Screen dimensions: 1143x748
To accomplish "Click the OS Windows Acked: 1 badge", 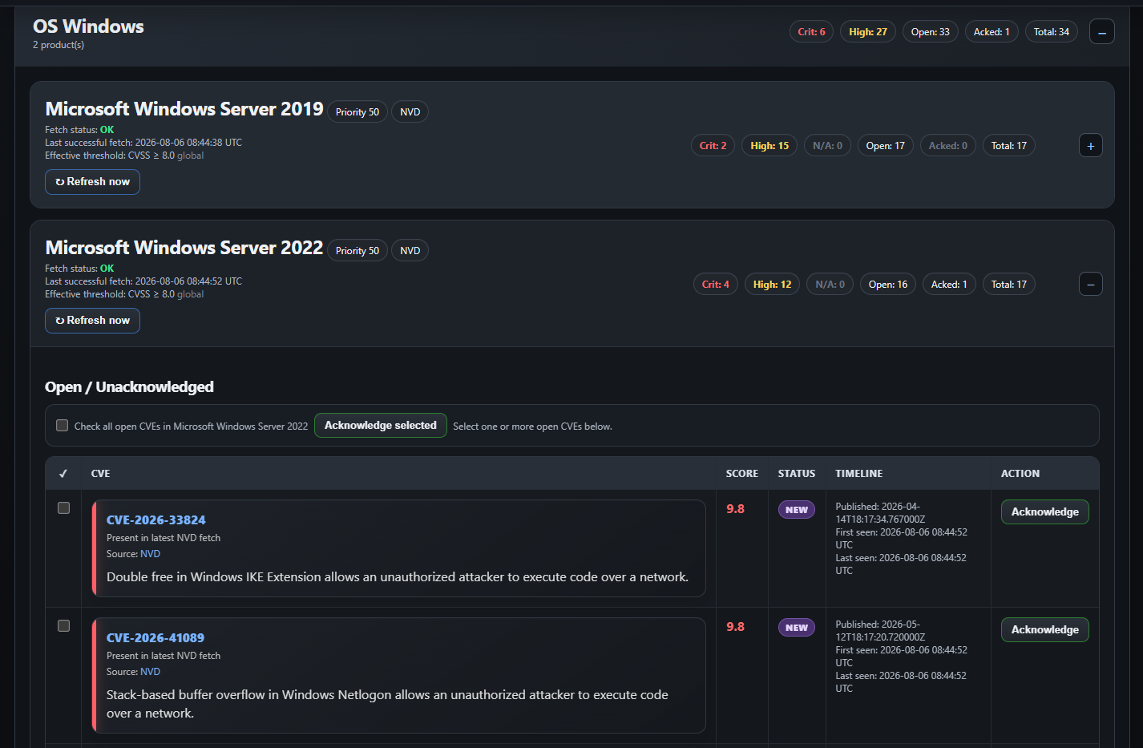I will coord(992,32).
